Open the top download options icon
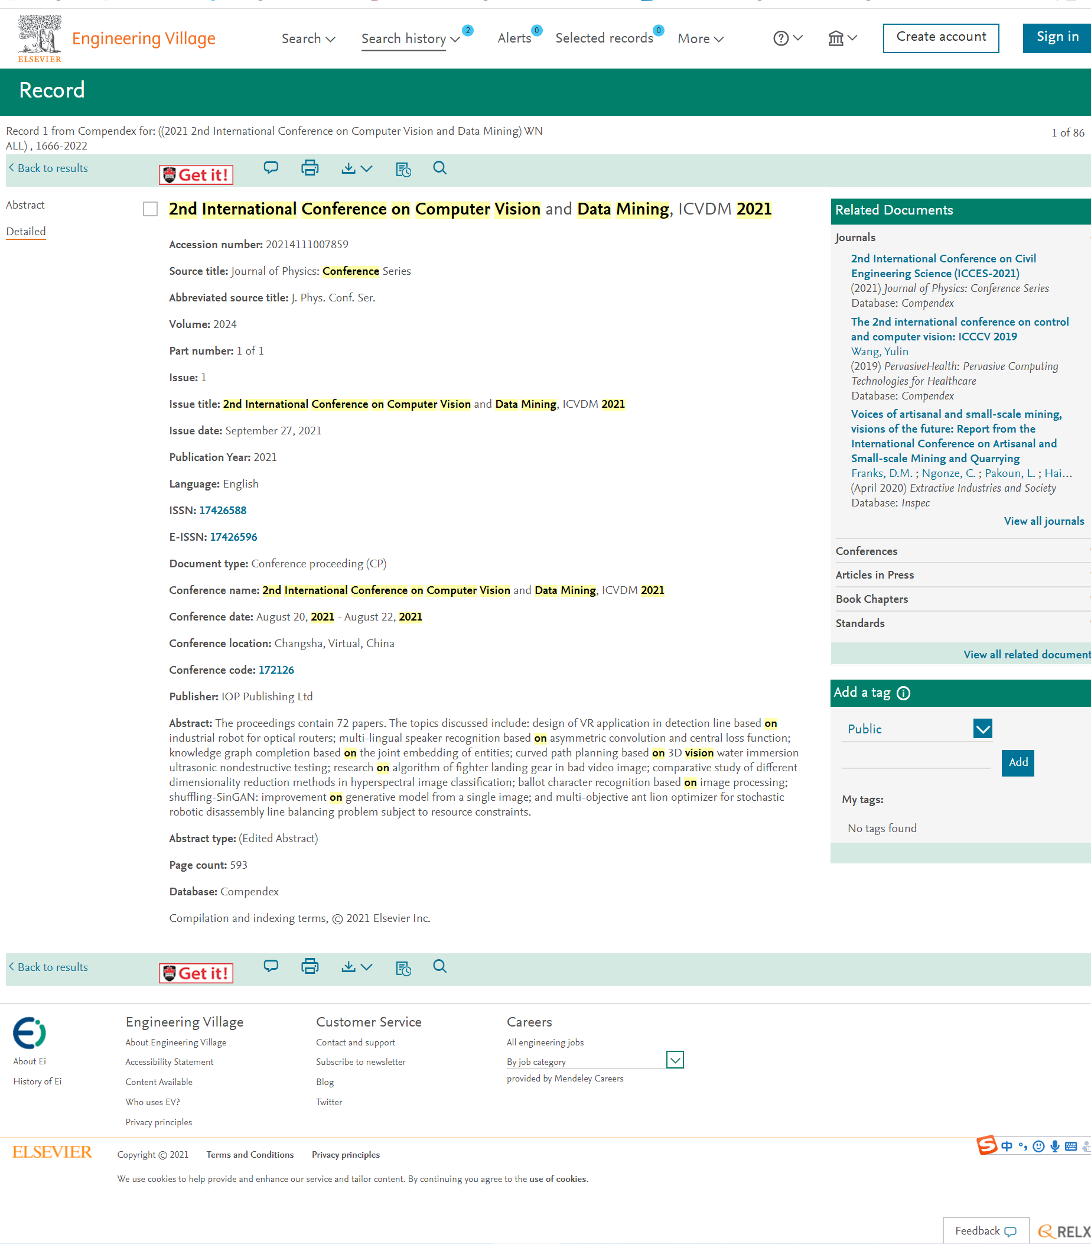This screenshot has height=1244, width=1091. tap(357, 168)
